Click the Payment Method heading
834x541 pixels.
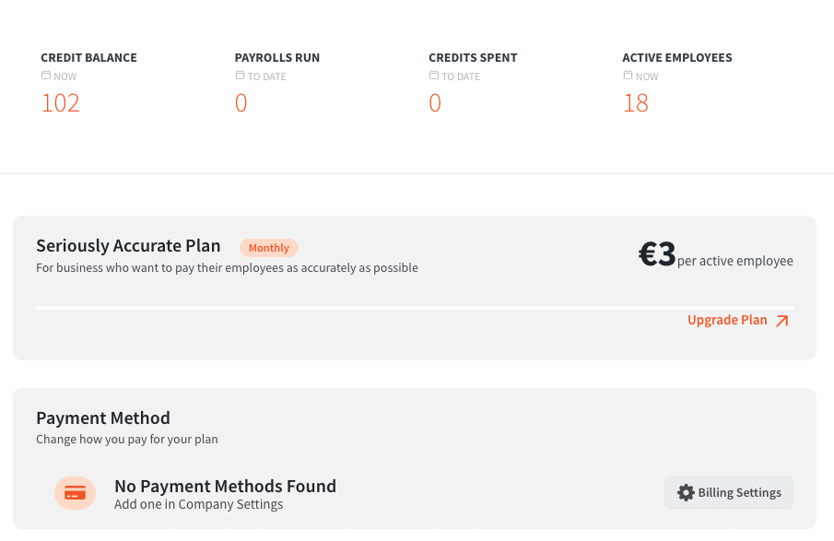point(102,418)
